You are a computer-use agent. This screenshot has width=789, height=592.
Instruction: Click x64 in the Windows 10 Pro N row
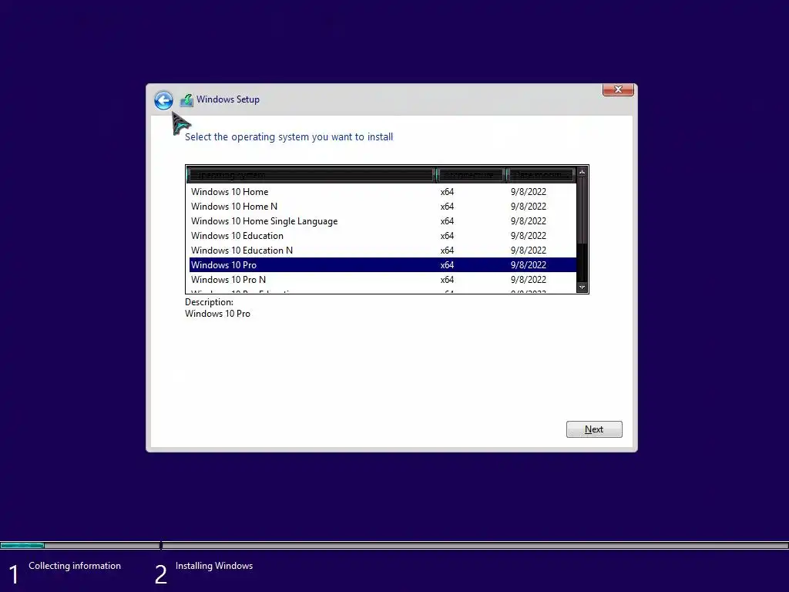coord(447,279)
